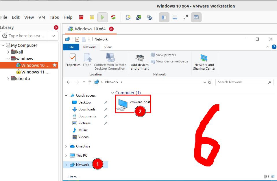Click the library search type dropdown arrow

coord(53,36)
